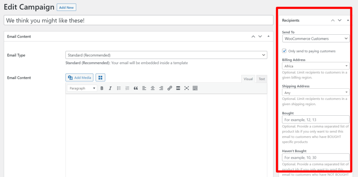
Task: Click the Add Media button
Action: click(80, 77)
